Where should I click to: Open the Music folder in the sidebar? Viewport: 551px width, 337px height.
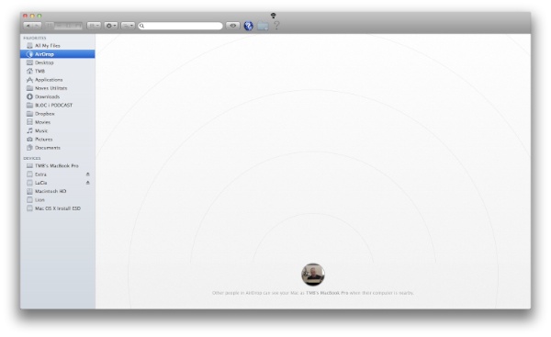pos(57,130)
